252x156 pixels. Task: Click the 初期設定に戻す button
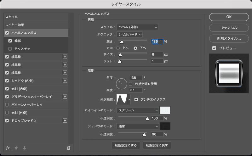[157, 145]
